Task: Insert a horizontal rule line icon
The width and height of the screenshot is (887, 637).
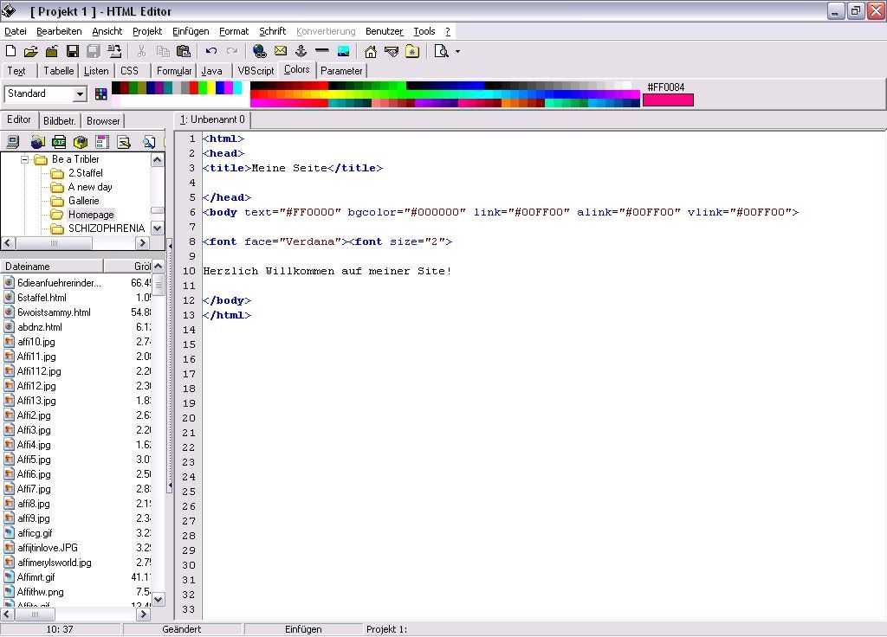Action: [x=322, y=51]
